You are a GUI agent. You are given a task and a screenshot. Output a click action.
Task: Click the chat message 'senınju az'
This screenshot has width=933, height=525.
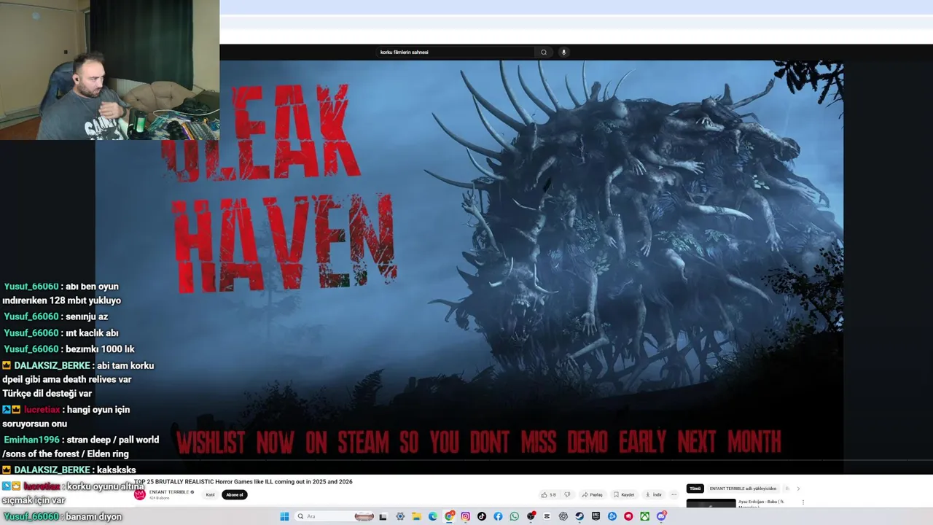coord(87,316)
